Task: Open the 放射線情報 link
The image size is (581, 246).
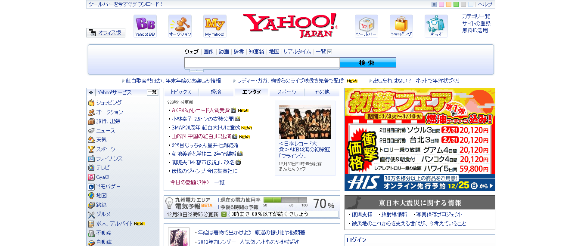Action: coord(394,214)
